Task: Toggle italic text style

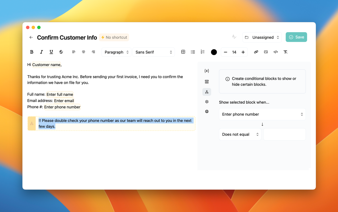Action: pyautogui.click(x=41, y=52)
